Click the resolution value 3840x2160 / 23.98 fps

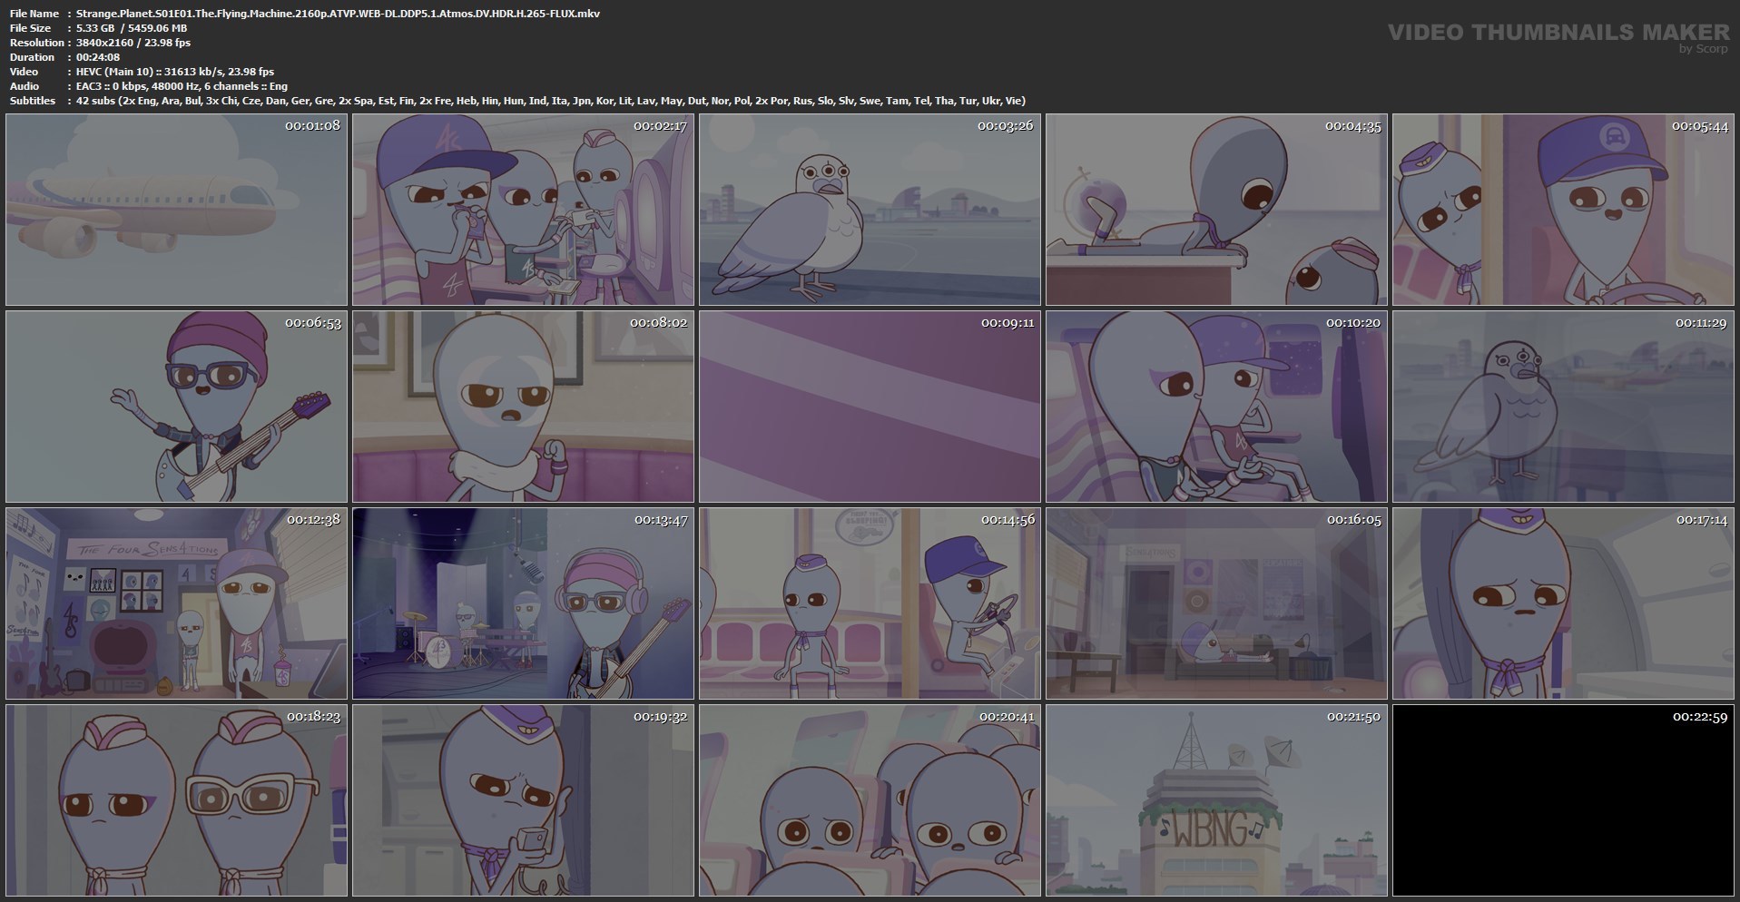point(133,43)
